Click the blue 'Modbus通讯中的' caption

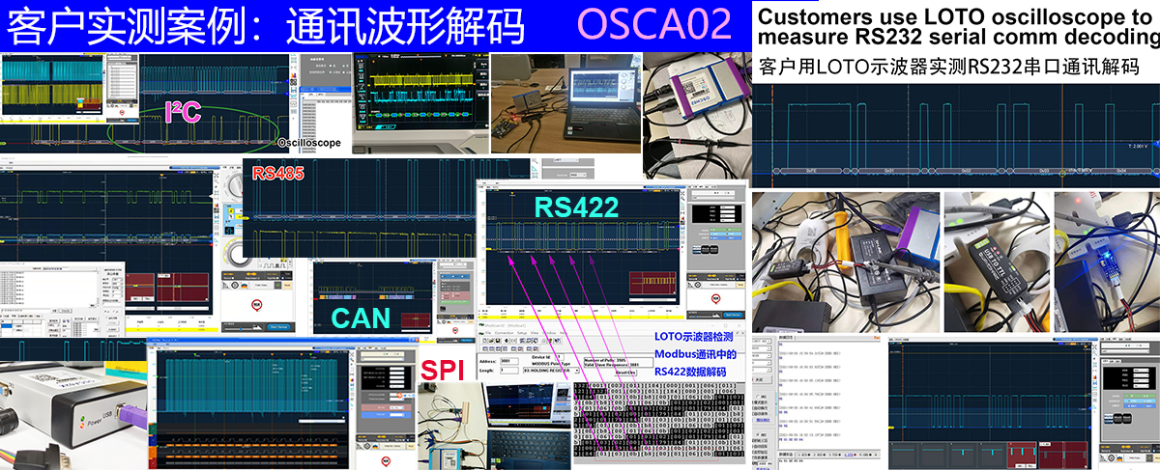click(695, 355)
